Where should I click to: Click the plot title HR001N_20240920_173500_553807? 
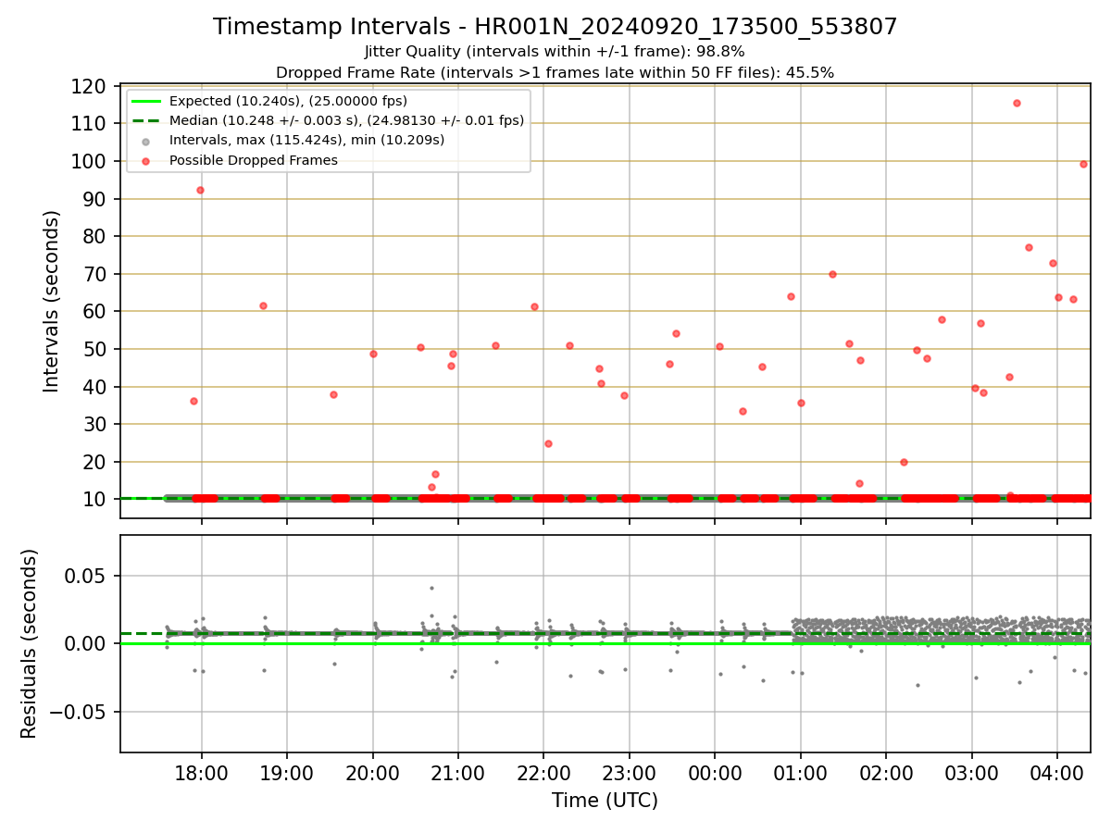coord(555,27)
